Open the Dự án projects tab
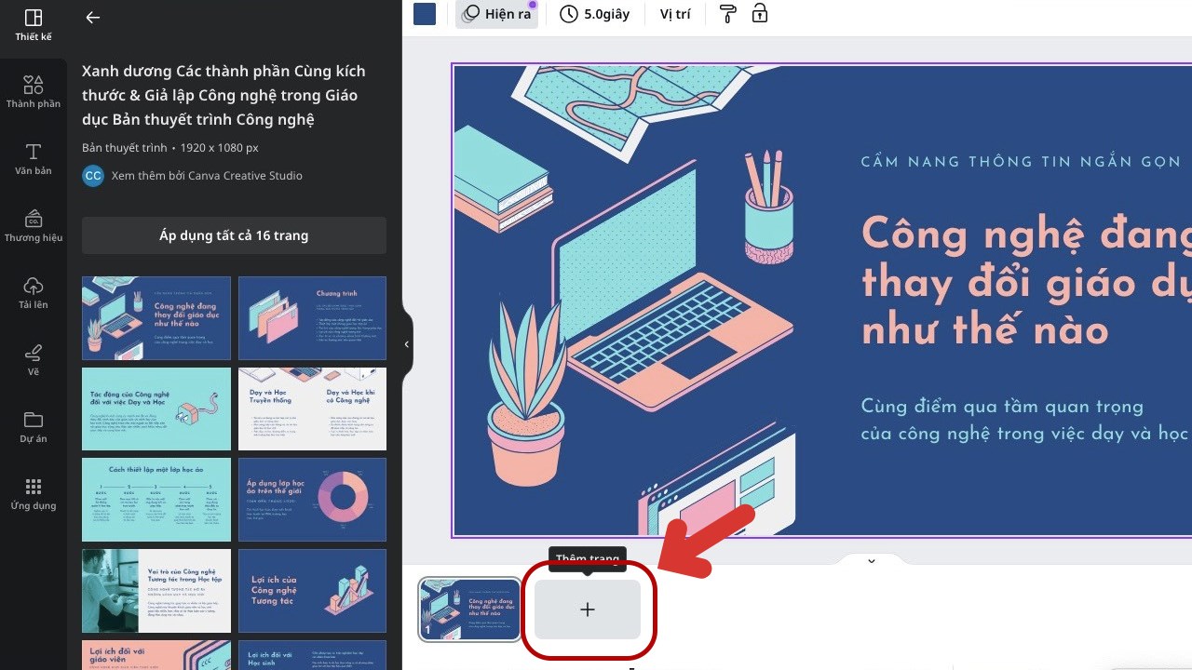 click(x=34, y=427)
